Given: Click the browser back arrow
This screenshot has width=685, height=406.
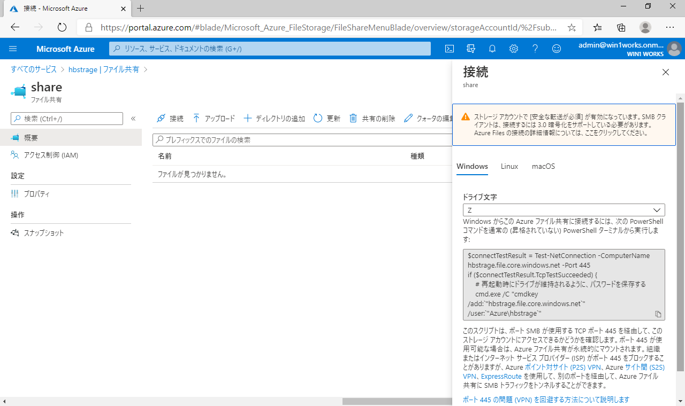Looking at the screenshot, I should coord(15,27).
